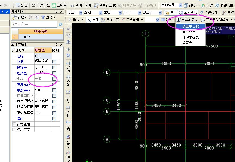Open 查看工程量 quantities view
Viewport: 235px width, 162px height.
[81, 5]
